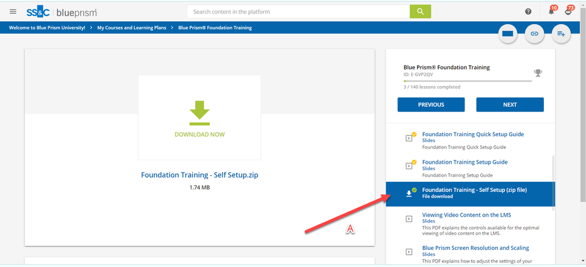
Task: Go to Welcome to Blue Prism University breadcrumb
Action: (47, 28)
